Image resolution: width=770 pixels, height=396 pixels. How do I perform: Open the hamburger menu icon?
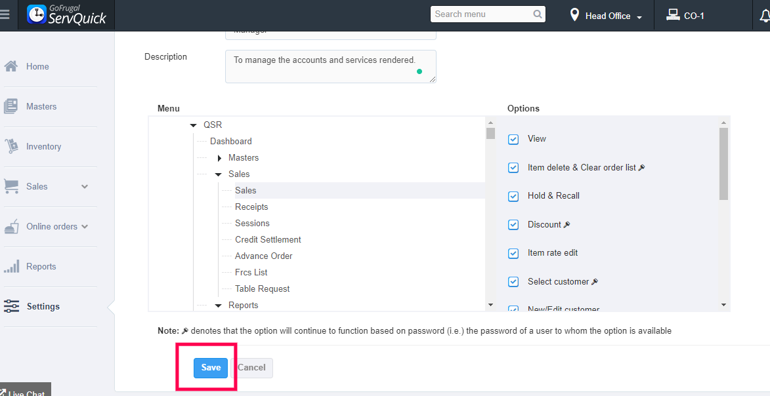click(x=5, y=14)
